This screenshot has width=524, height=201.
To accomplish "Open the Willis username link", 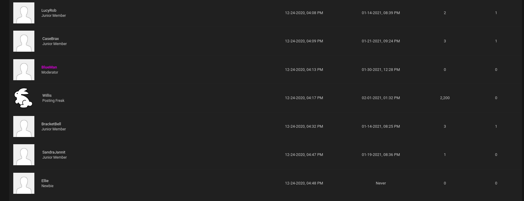I will 47,95.
